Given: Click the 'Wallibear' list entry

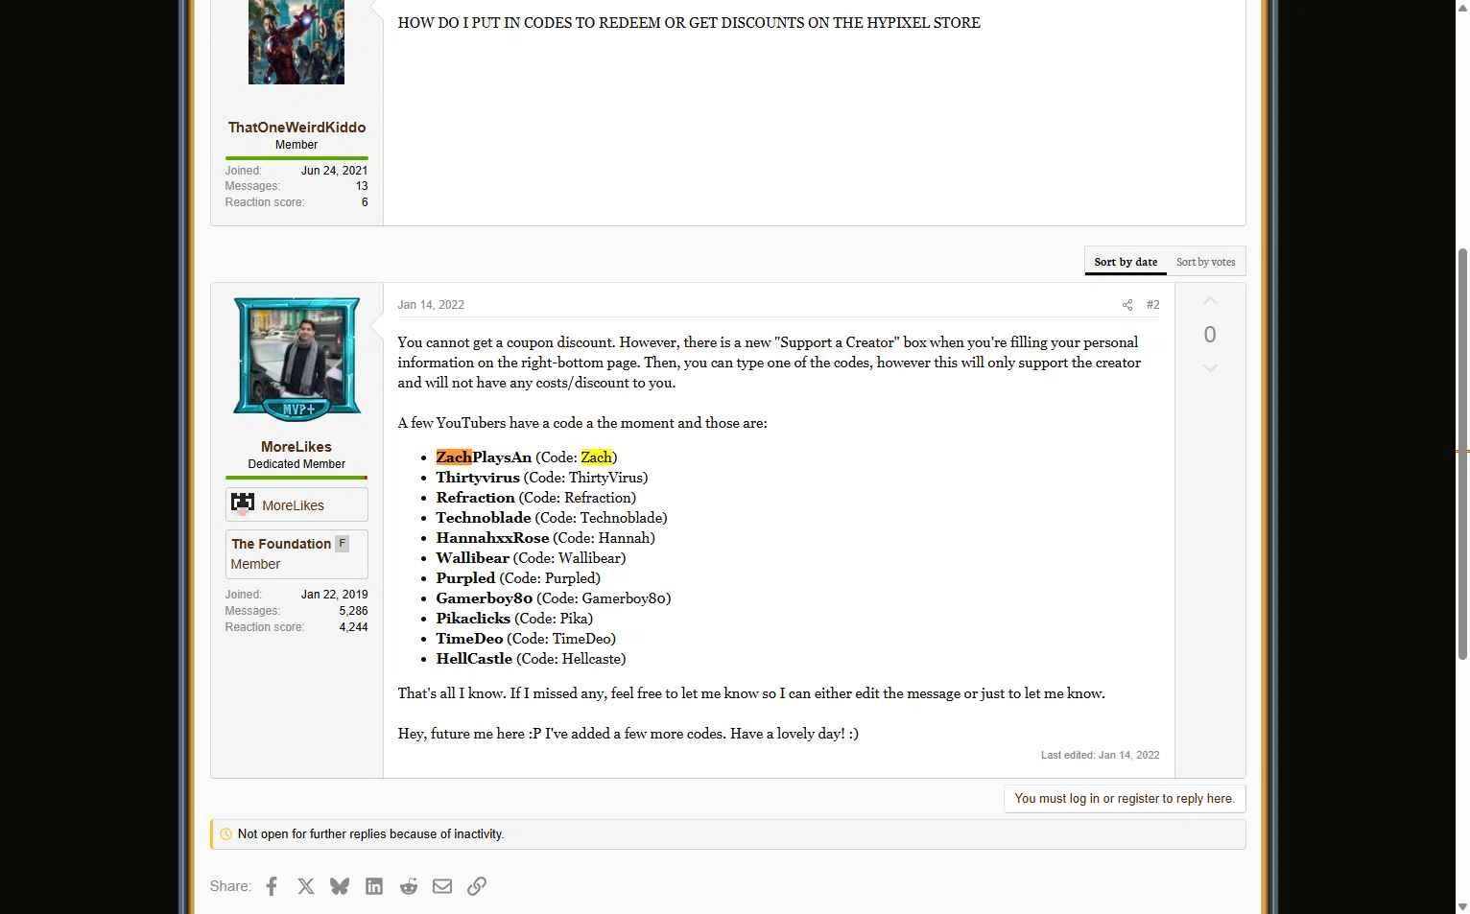Looking at the screenshot, I should [x=531, y=558].
